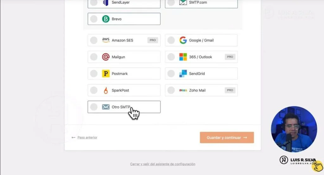
Task: Choose the SendGrid radio button
Action: click(x=171, y=73)
